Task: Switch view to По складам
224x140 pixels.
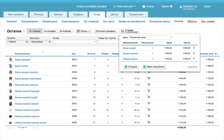Action: (50, 31)
